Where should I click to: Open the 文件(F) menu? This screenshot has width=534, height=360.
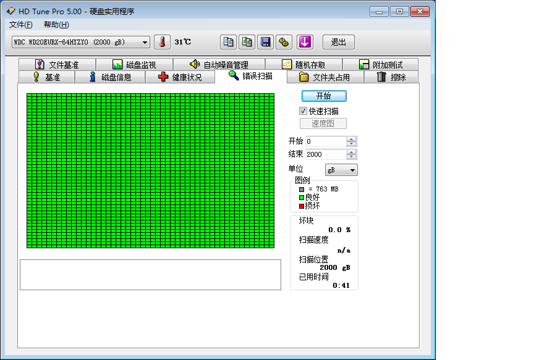(x=21, y=25)
